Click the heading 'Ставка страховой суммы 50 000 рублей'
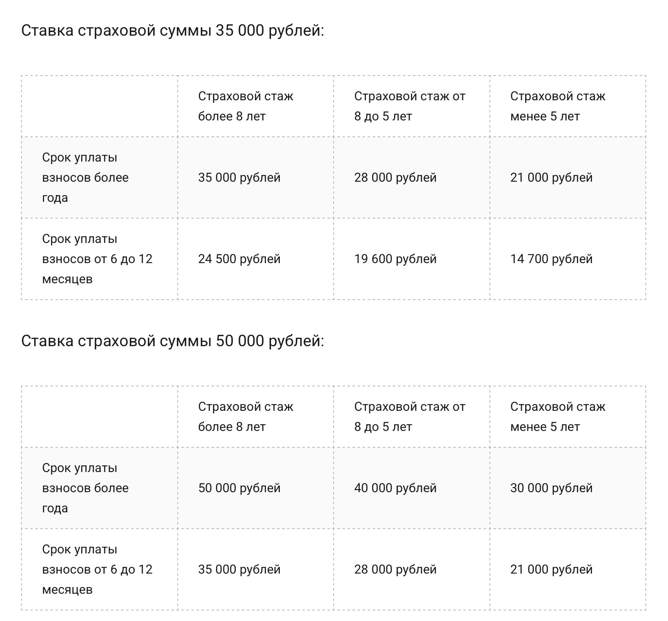The width and height of the screenshot is (668, 621). tap(173, 341)
